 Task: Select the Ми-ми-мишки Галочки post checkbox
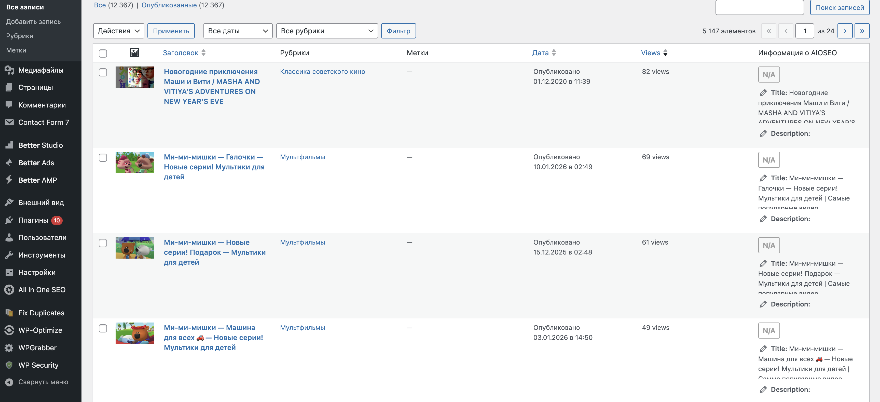pyautogui.click(x=103, y=158)
